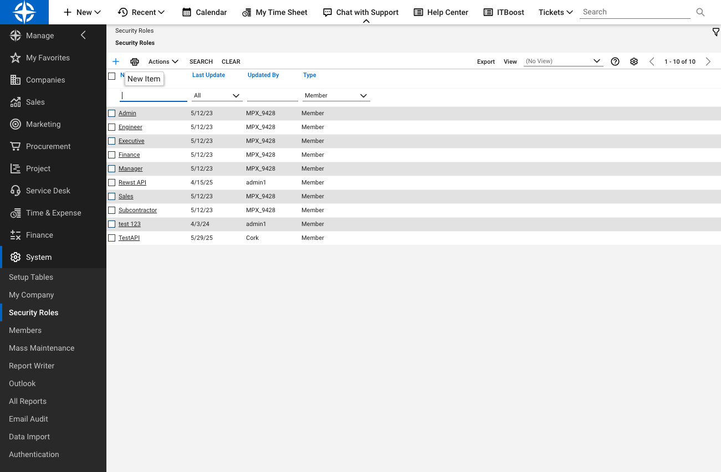Open Calendar from top bar
Screen dimensions: 721x472
204,12
